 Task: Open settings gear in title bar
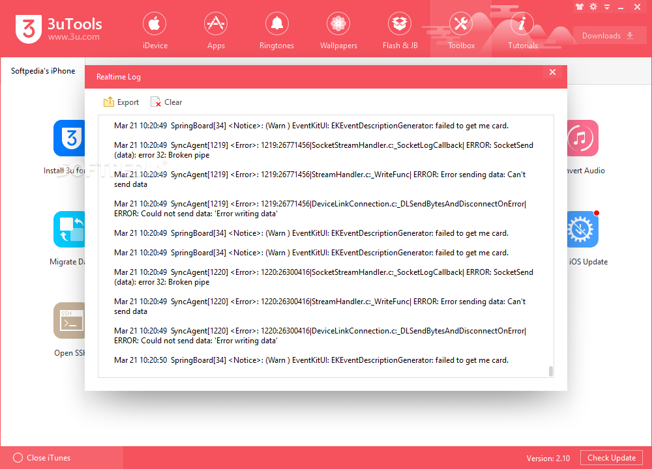click(593, 7)
